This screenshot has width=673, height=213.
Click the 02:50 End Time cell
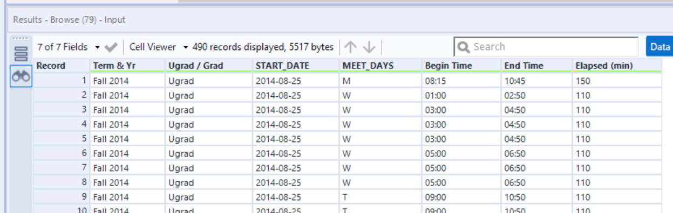[x=537, y=95]
